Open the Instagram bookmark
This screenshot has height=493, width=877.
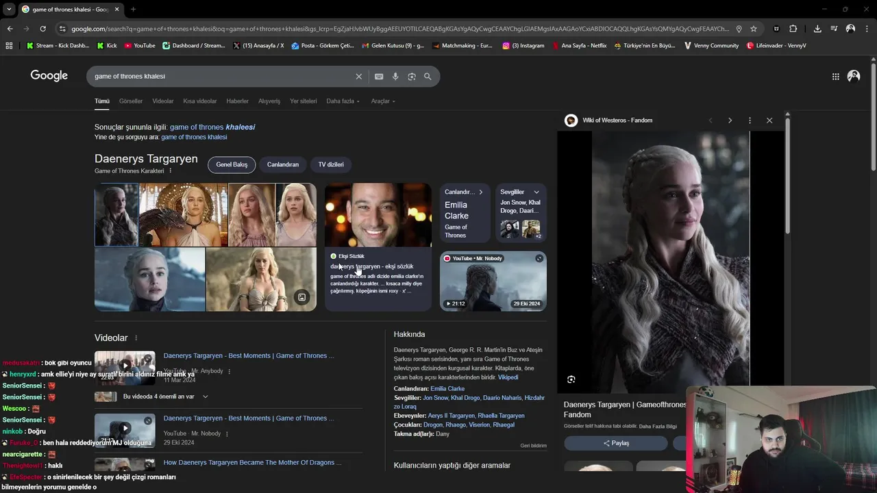coord(523,46)
